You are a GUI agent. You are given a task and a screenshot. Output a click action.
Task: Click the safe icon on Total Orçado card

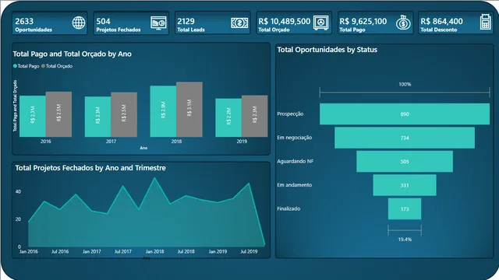click(x=320, y=23)
